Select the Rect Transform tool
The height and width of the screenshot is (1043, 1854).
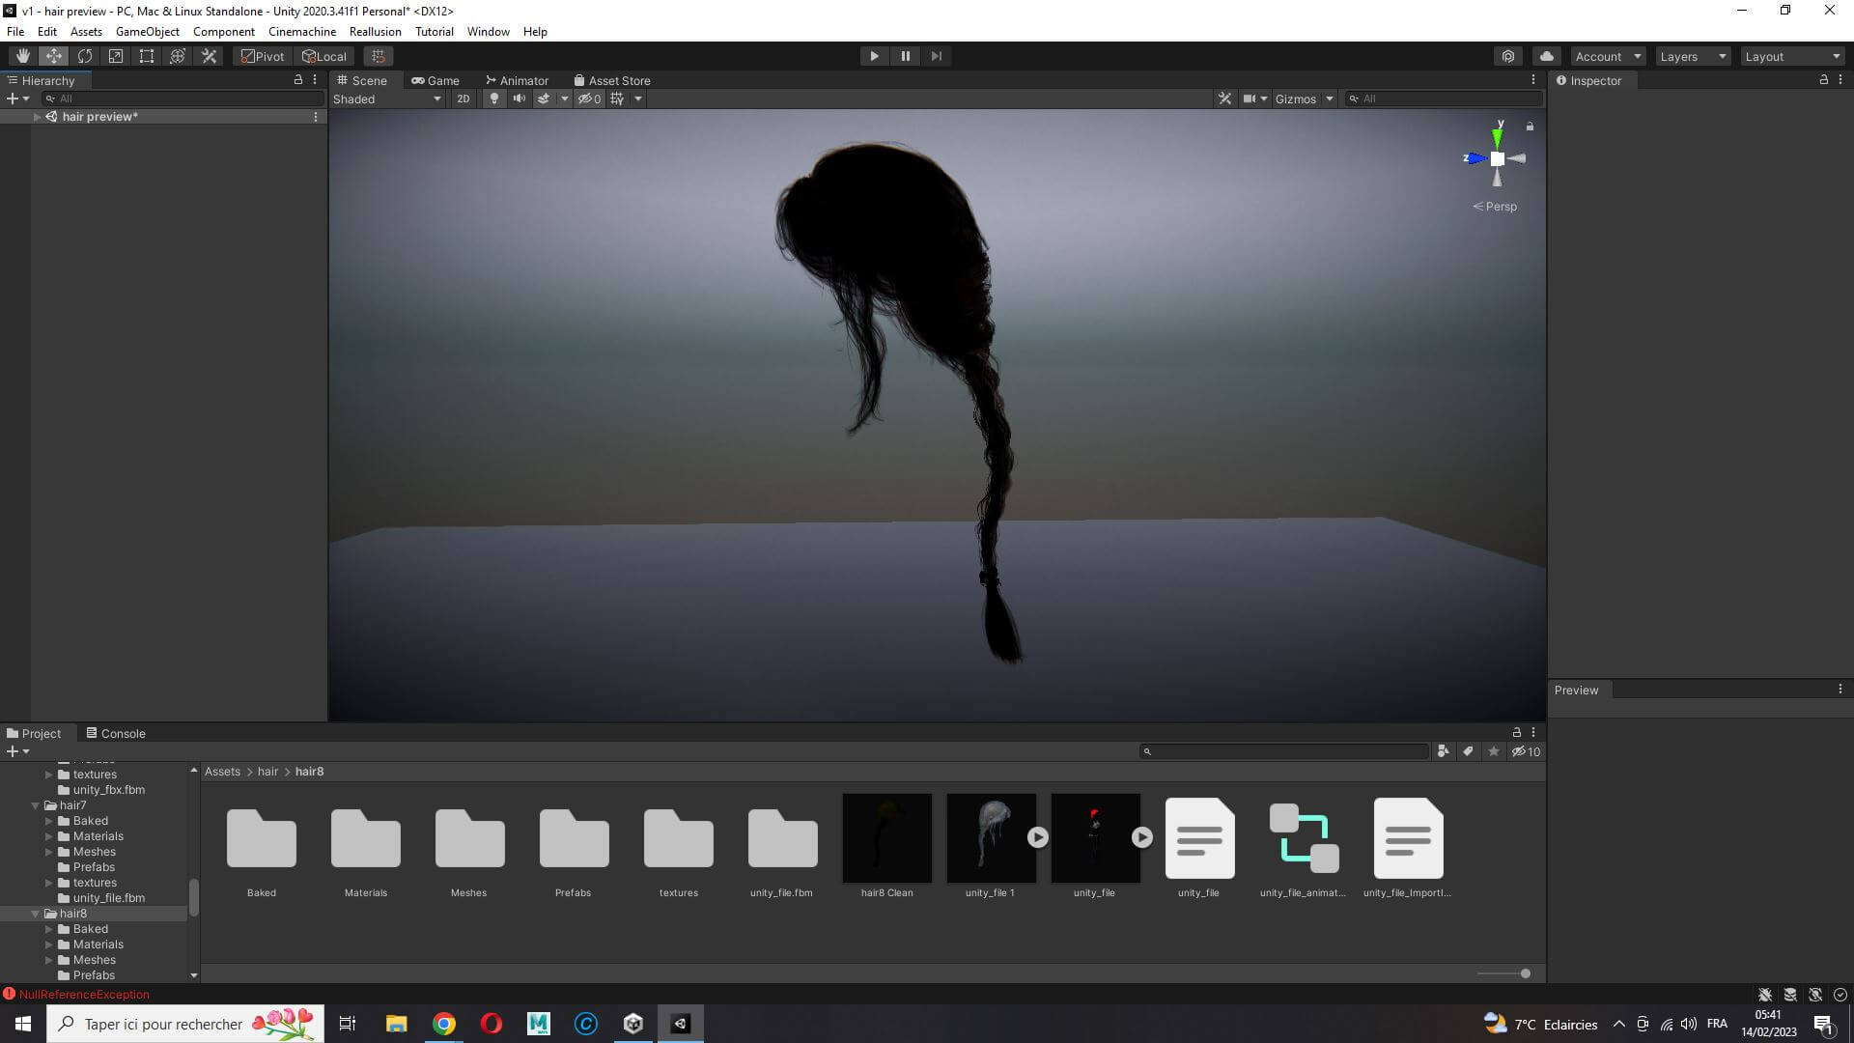tap(147, 56)
